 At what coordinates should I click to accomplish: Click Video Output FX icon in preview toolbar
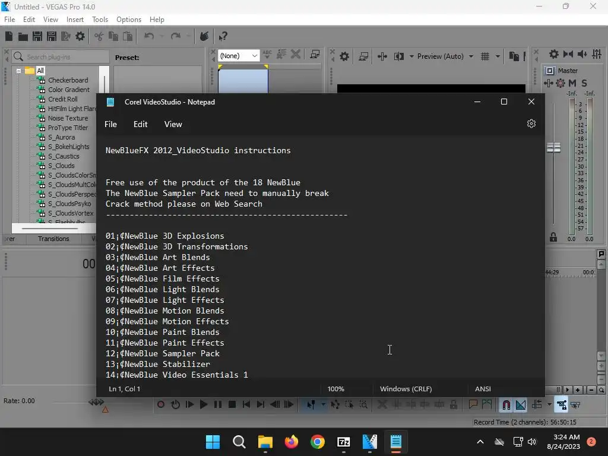(x=382, y=56)
